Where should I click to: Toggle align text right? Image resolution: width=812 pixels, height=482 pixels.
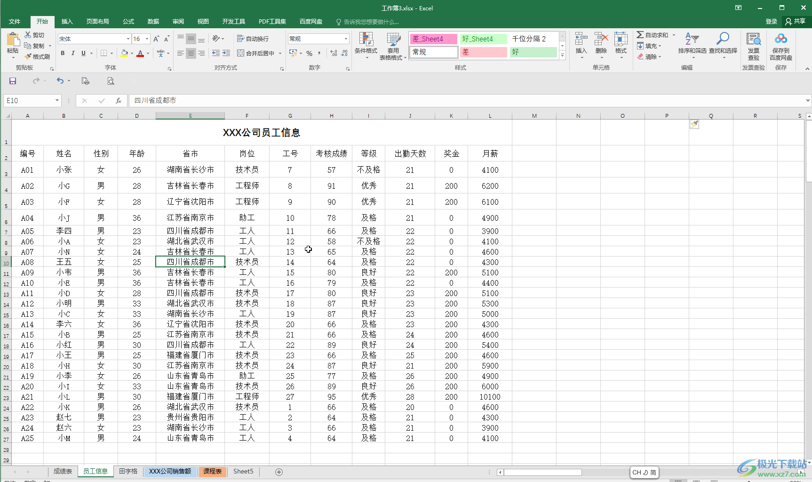(x=201, y=54)
